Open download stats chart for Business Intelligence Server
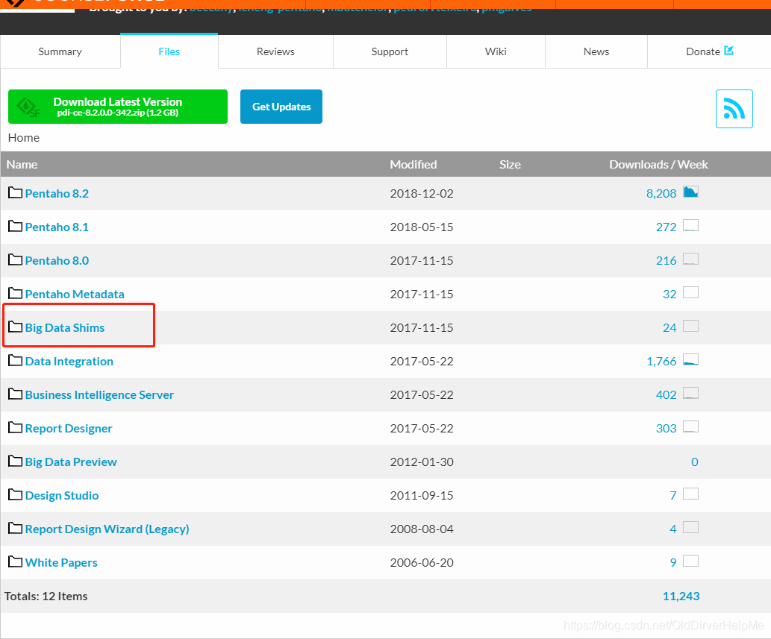The image size is (771, 639). point(690,393)
